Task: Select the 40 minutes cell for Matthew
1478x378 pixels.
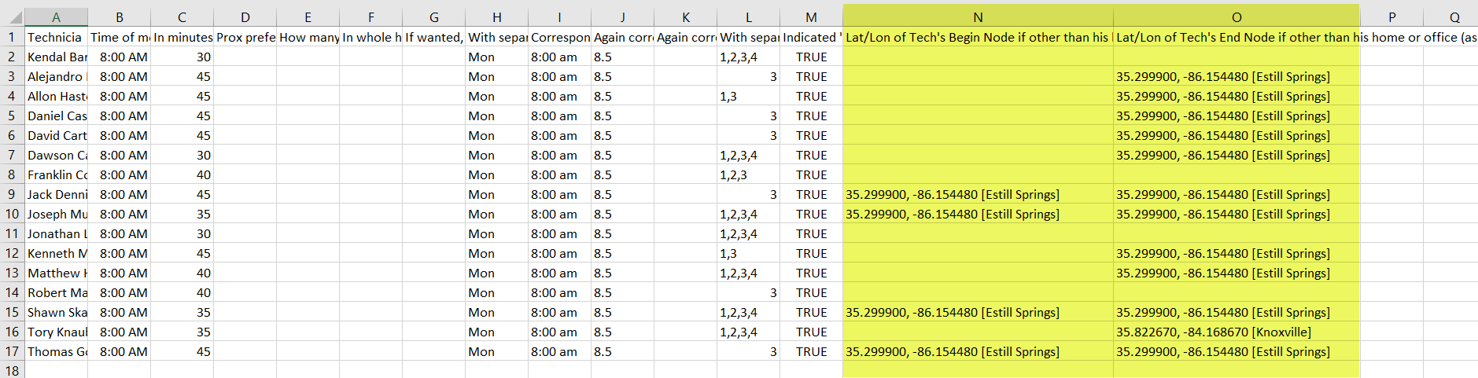Action: pos(182,273)
